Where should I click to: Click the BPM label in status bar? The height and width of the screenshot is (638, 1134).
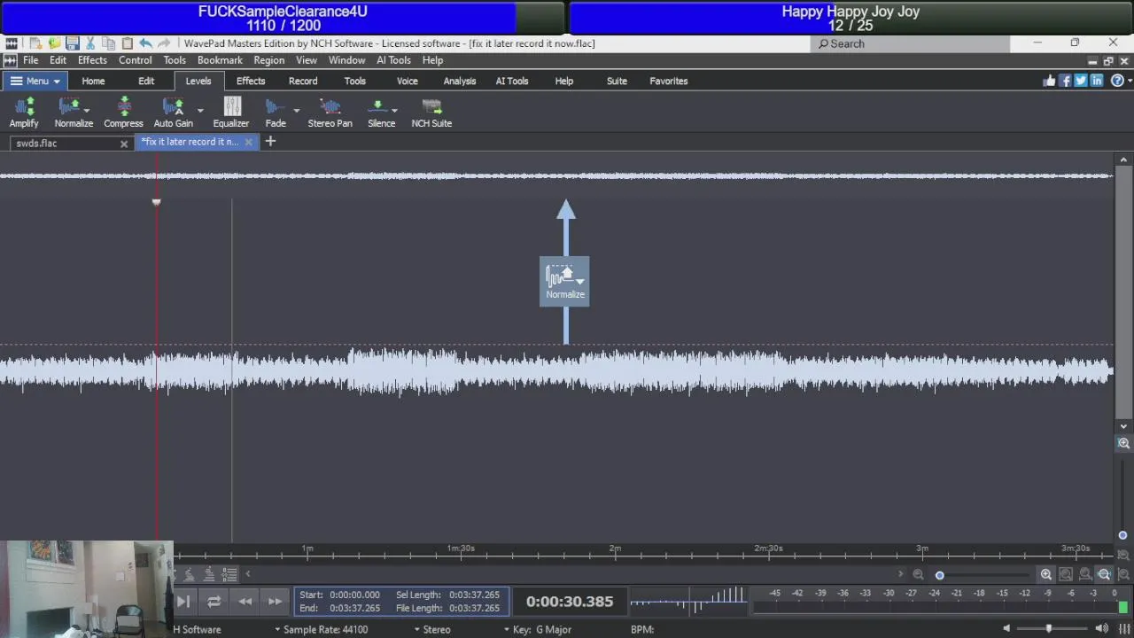pos(642,629)
